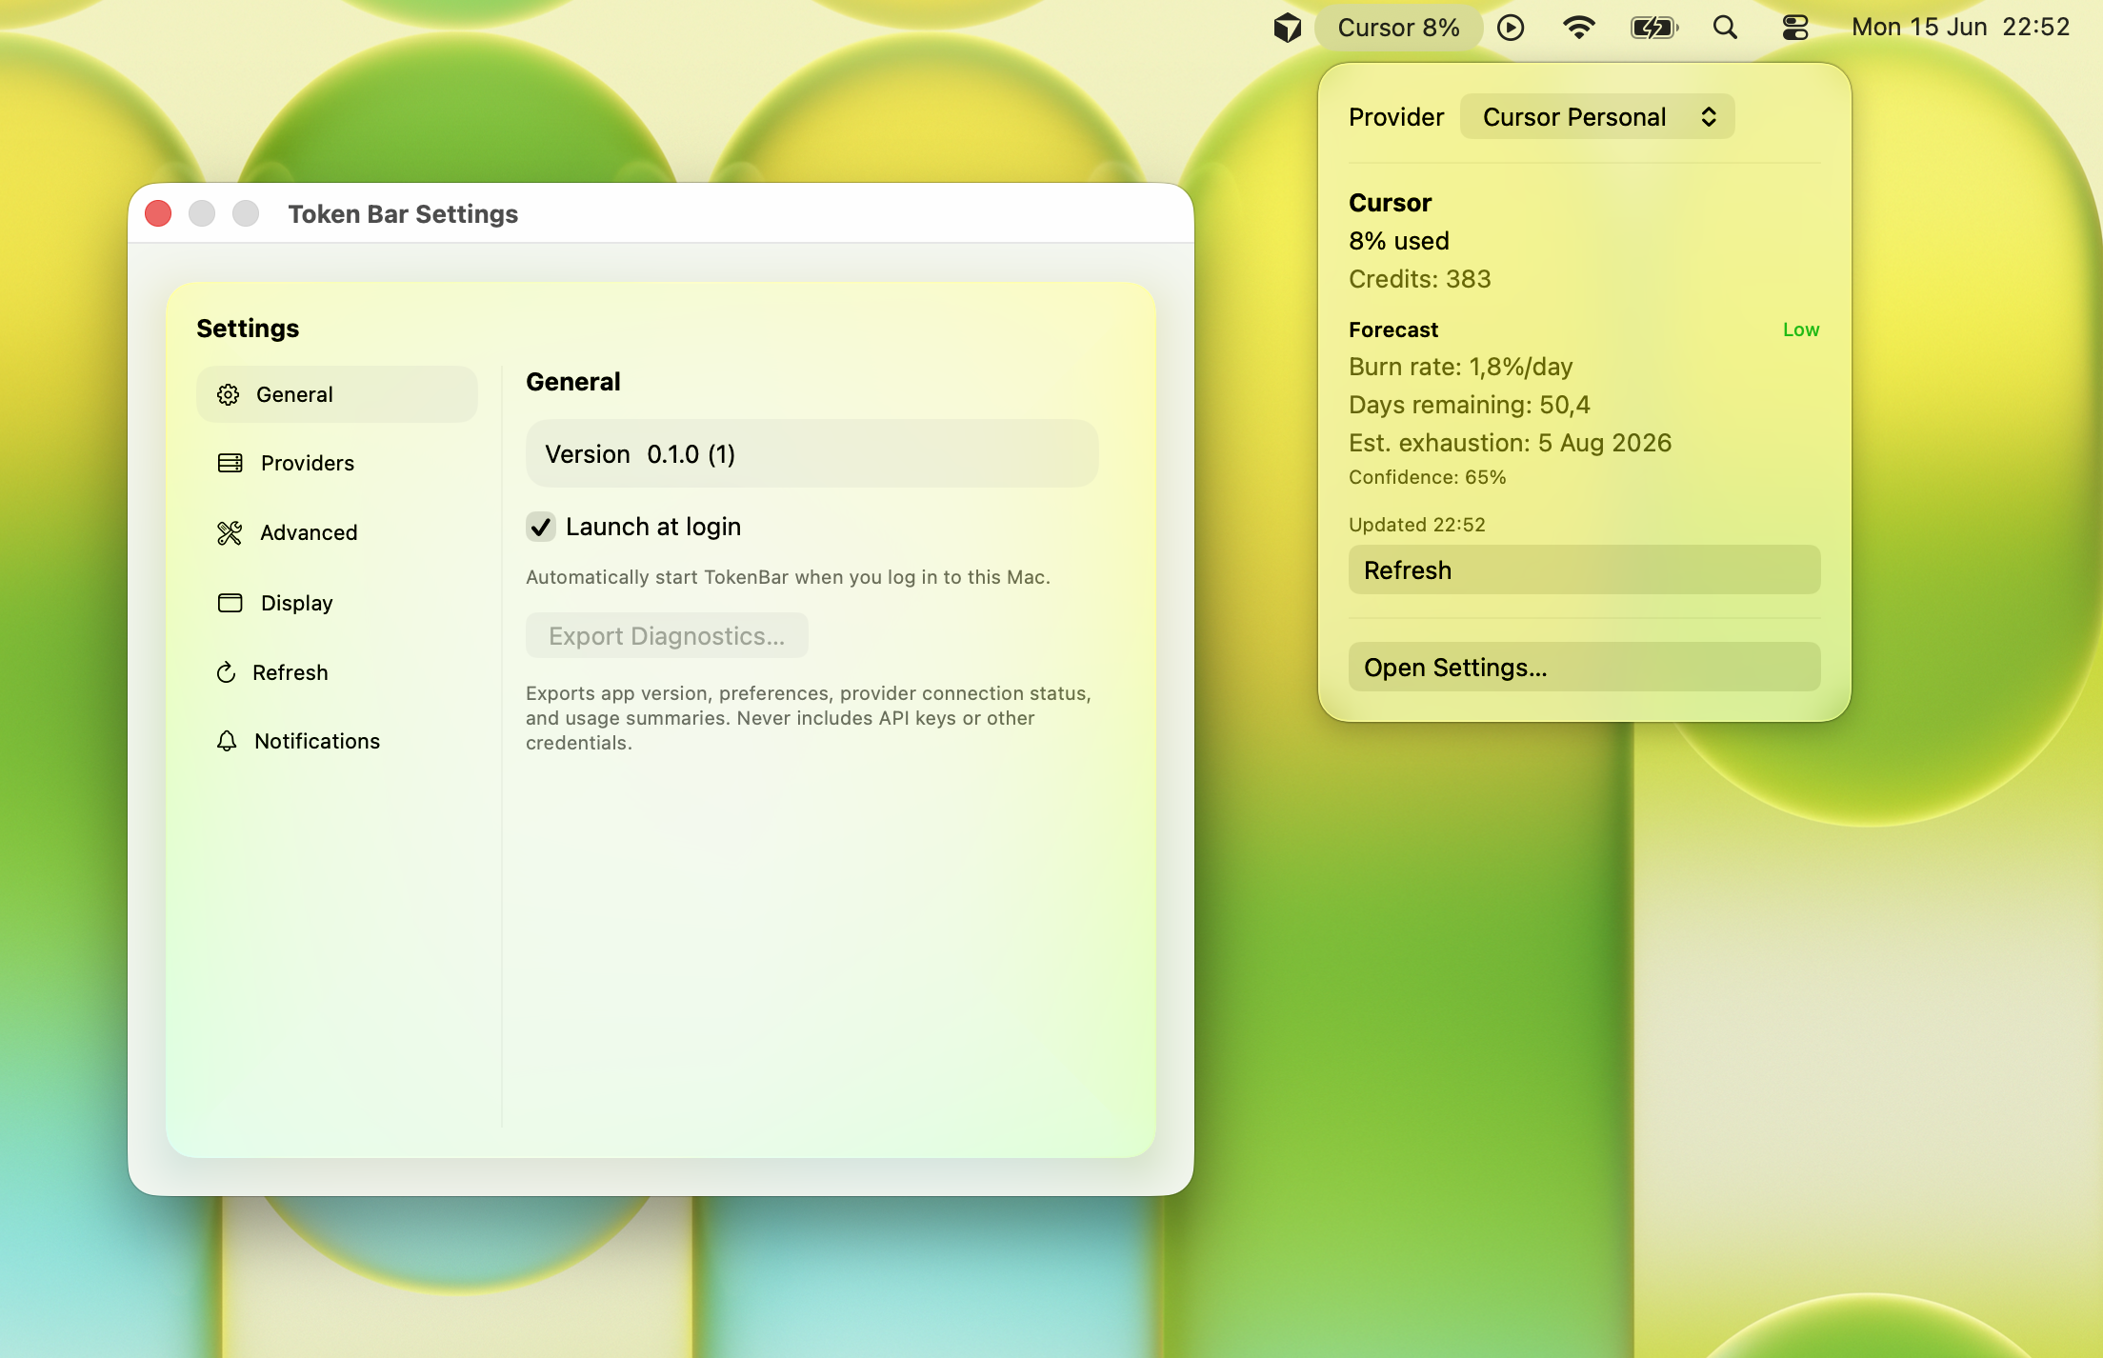Click the battery charging status icon
The image size is (2103, 1358).
pos(1654,28)
